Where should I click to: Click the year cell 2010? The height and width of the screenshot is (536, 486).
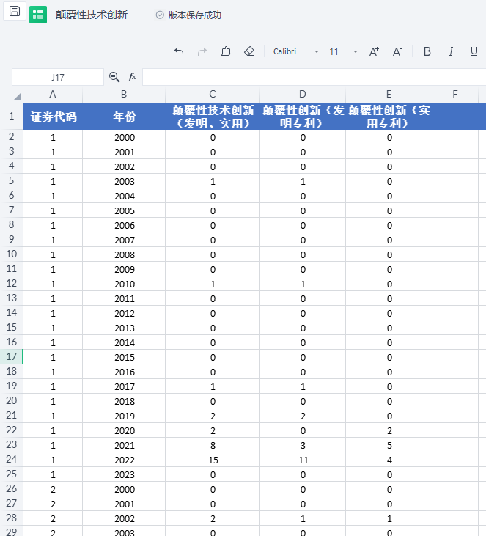point(124,284)
